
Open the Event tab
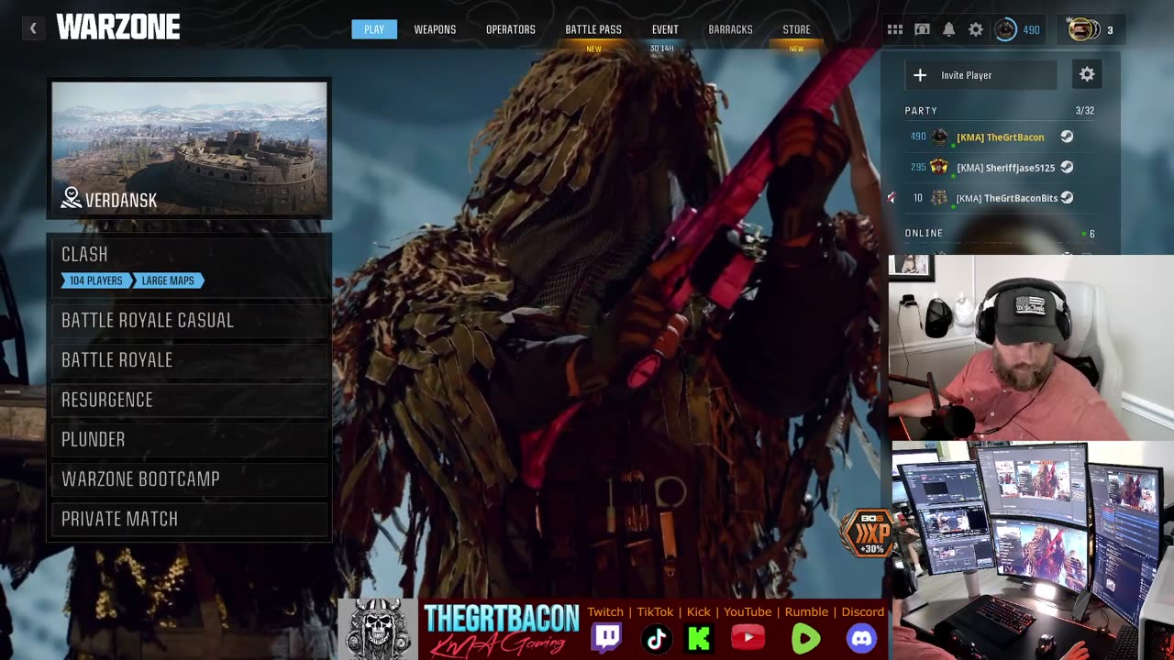tap(665, 29)
